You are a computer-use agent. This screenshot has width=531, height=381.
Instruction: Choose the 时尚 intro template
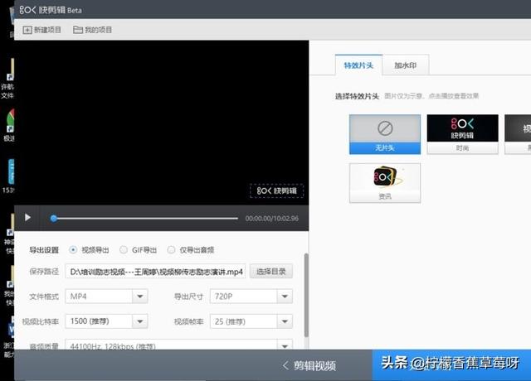tap(462, 133)
